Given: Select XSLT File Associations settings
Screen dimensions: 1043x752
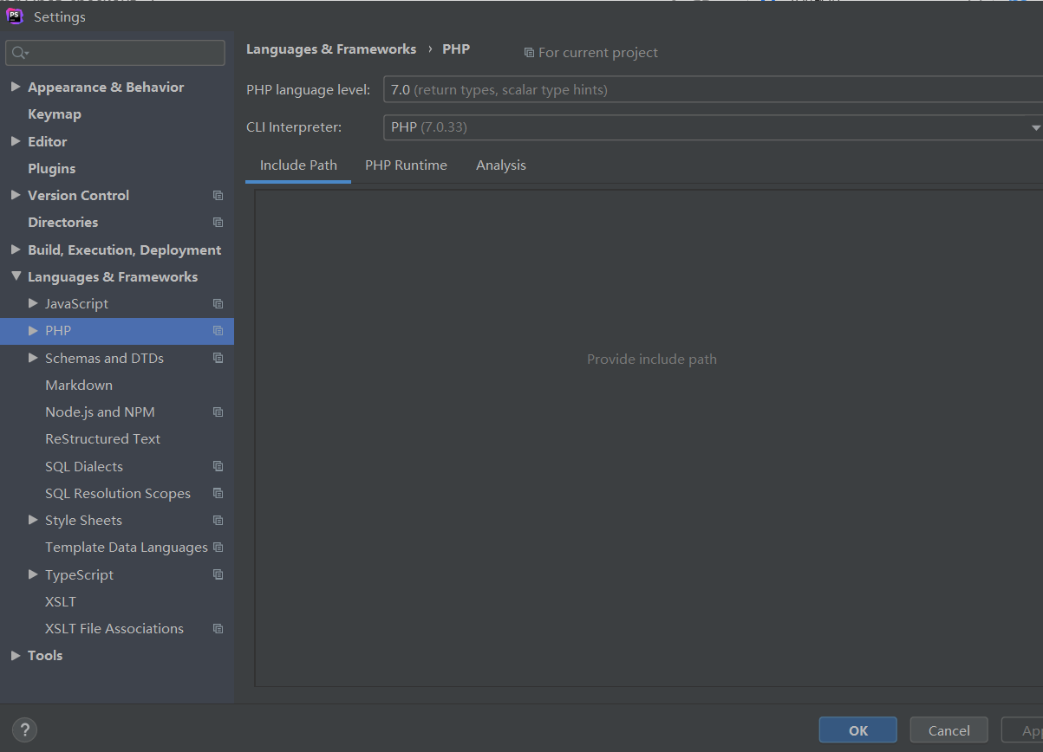Looking at the screenshot, I should [x=114, y=629].
